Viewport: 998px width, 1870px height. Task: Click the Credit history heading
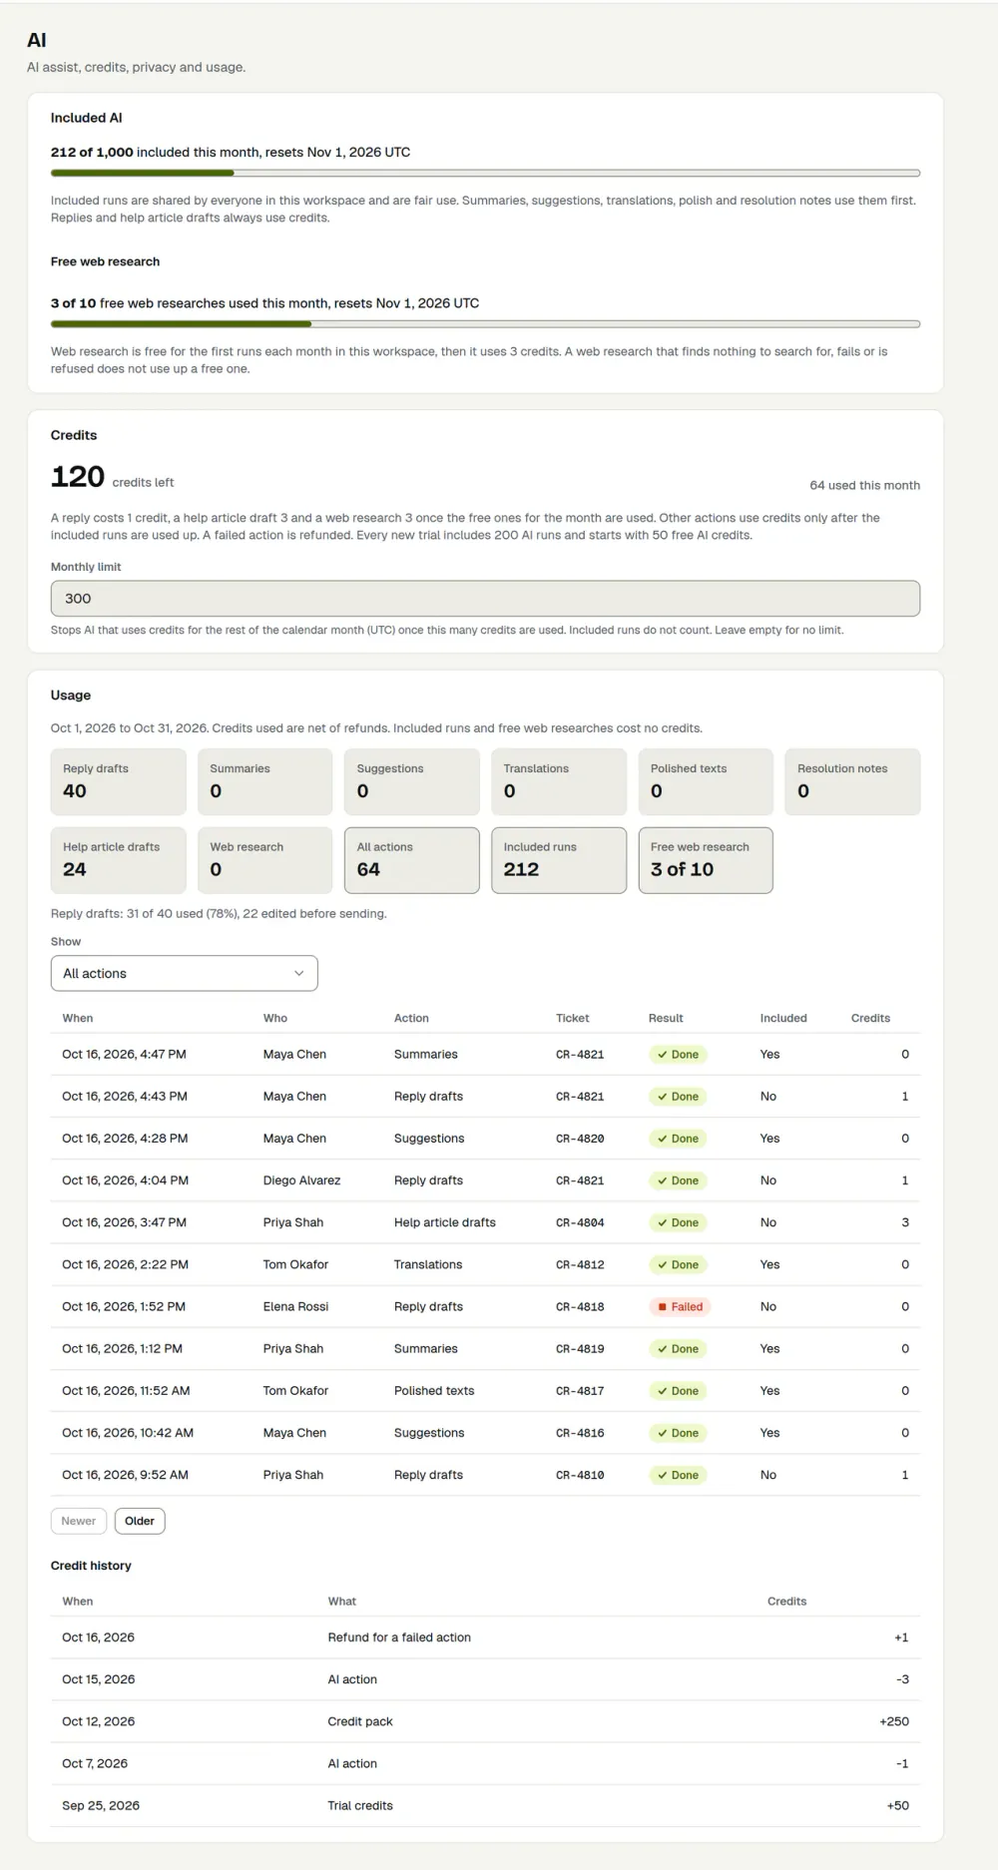[x=91, y=1566]
